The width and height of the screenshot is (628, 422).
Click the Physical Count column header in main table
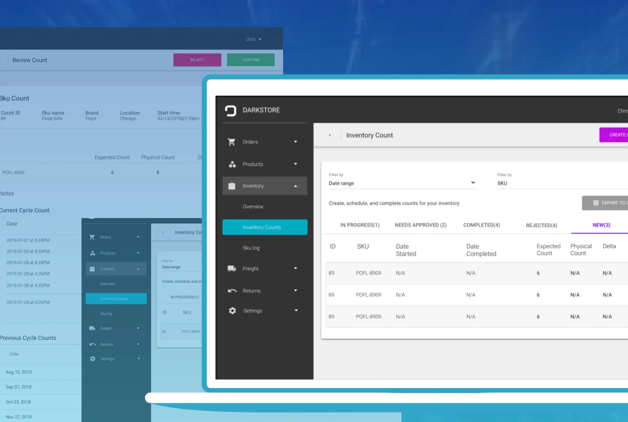581,250
